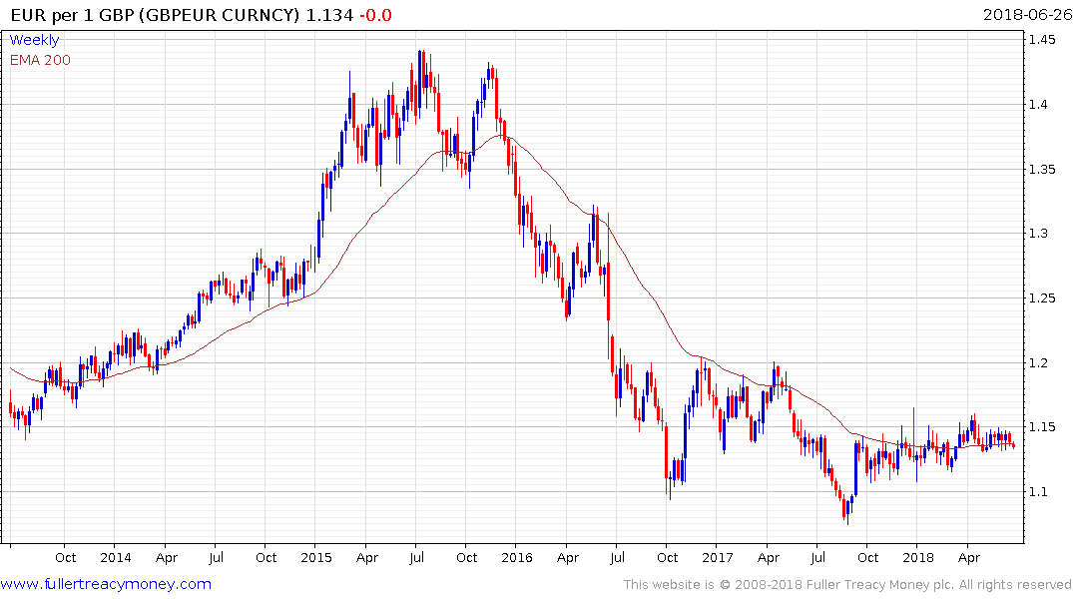Click the 1.35 y-axis label

click(1042, 169)
